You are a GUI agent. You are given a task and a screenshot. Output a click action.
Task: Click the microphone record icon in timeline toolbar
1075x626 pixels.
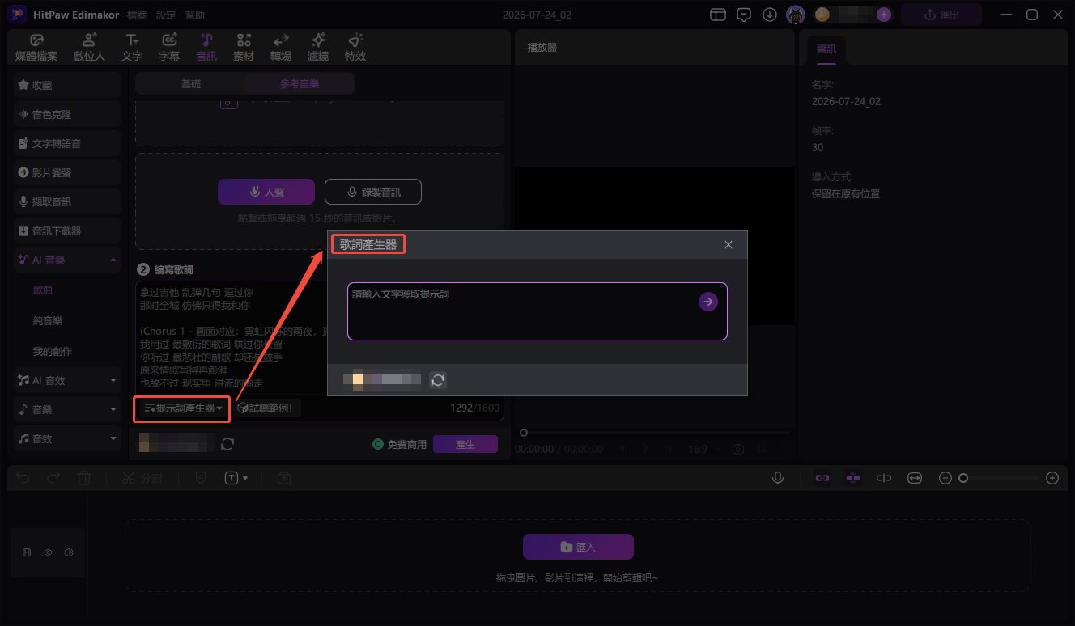click(x=777, y=478)
